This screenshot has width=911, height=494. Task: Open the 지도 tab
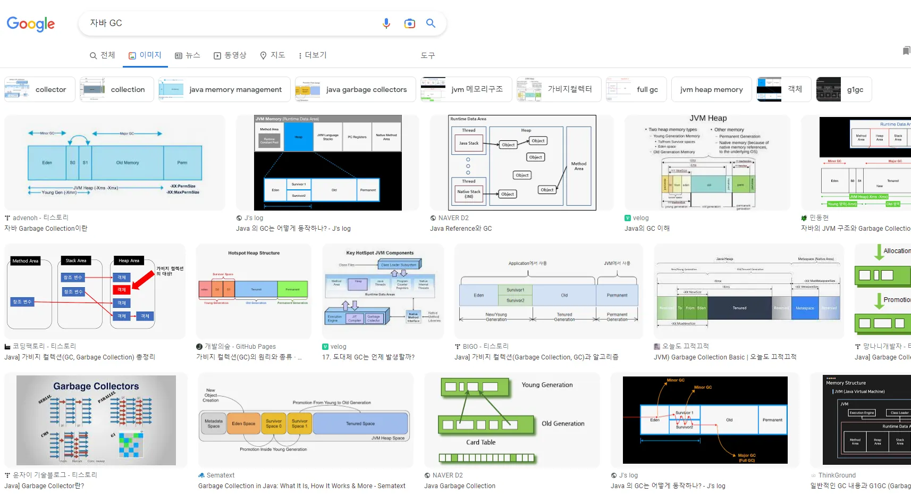click(273, 55)
